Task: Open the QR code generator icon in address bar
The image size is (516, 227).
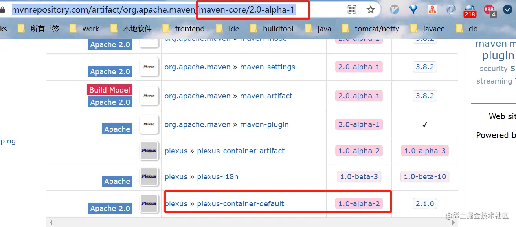Action: [x=352, y=10]
